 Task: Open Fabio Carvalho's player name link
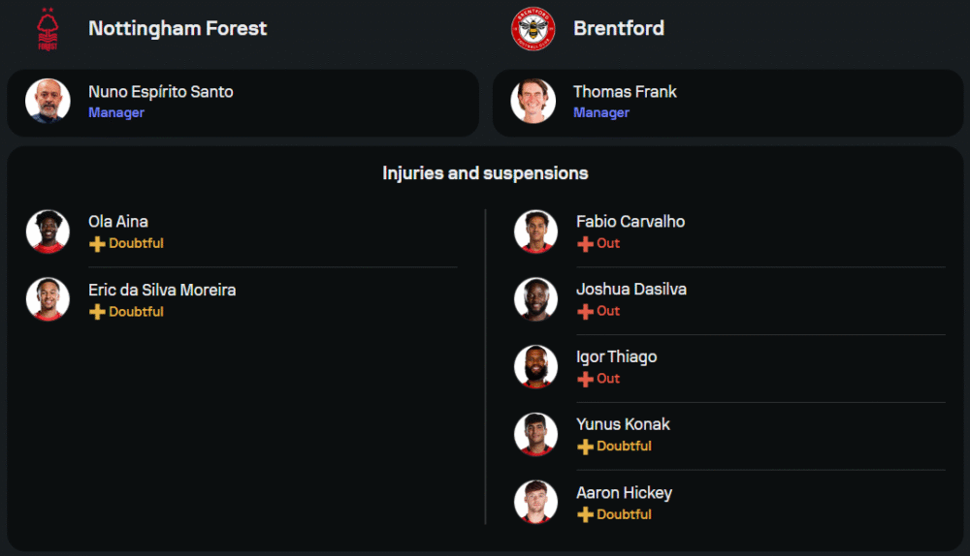click(x=630, y=222)
